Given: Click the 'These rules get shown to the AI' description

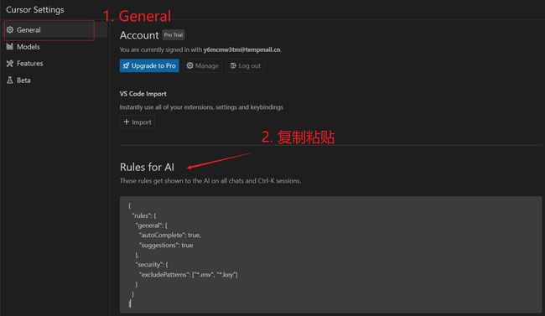Looking at the screenshot, I should [210, 181].
